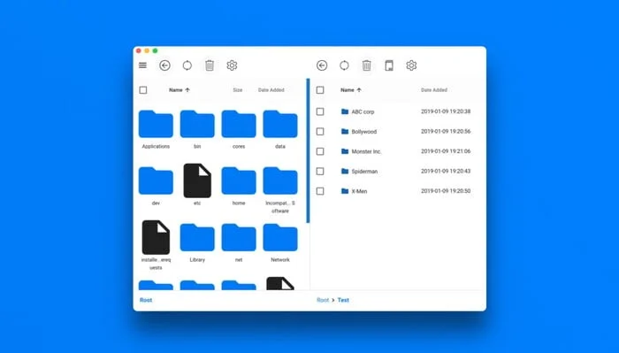Select the bin folder

pos(197,124)
